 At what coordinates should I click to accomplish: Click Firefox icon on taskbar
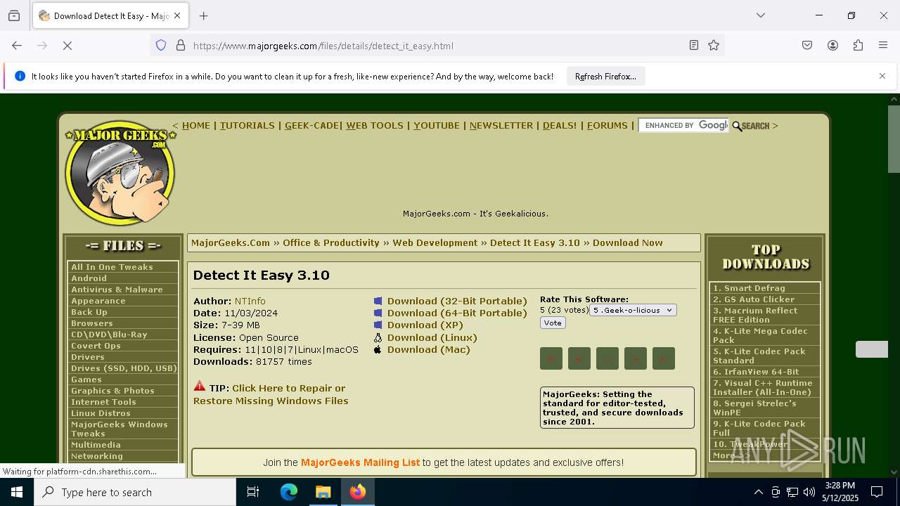(x=358, y=492)
